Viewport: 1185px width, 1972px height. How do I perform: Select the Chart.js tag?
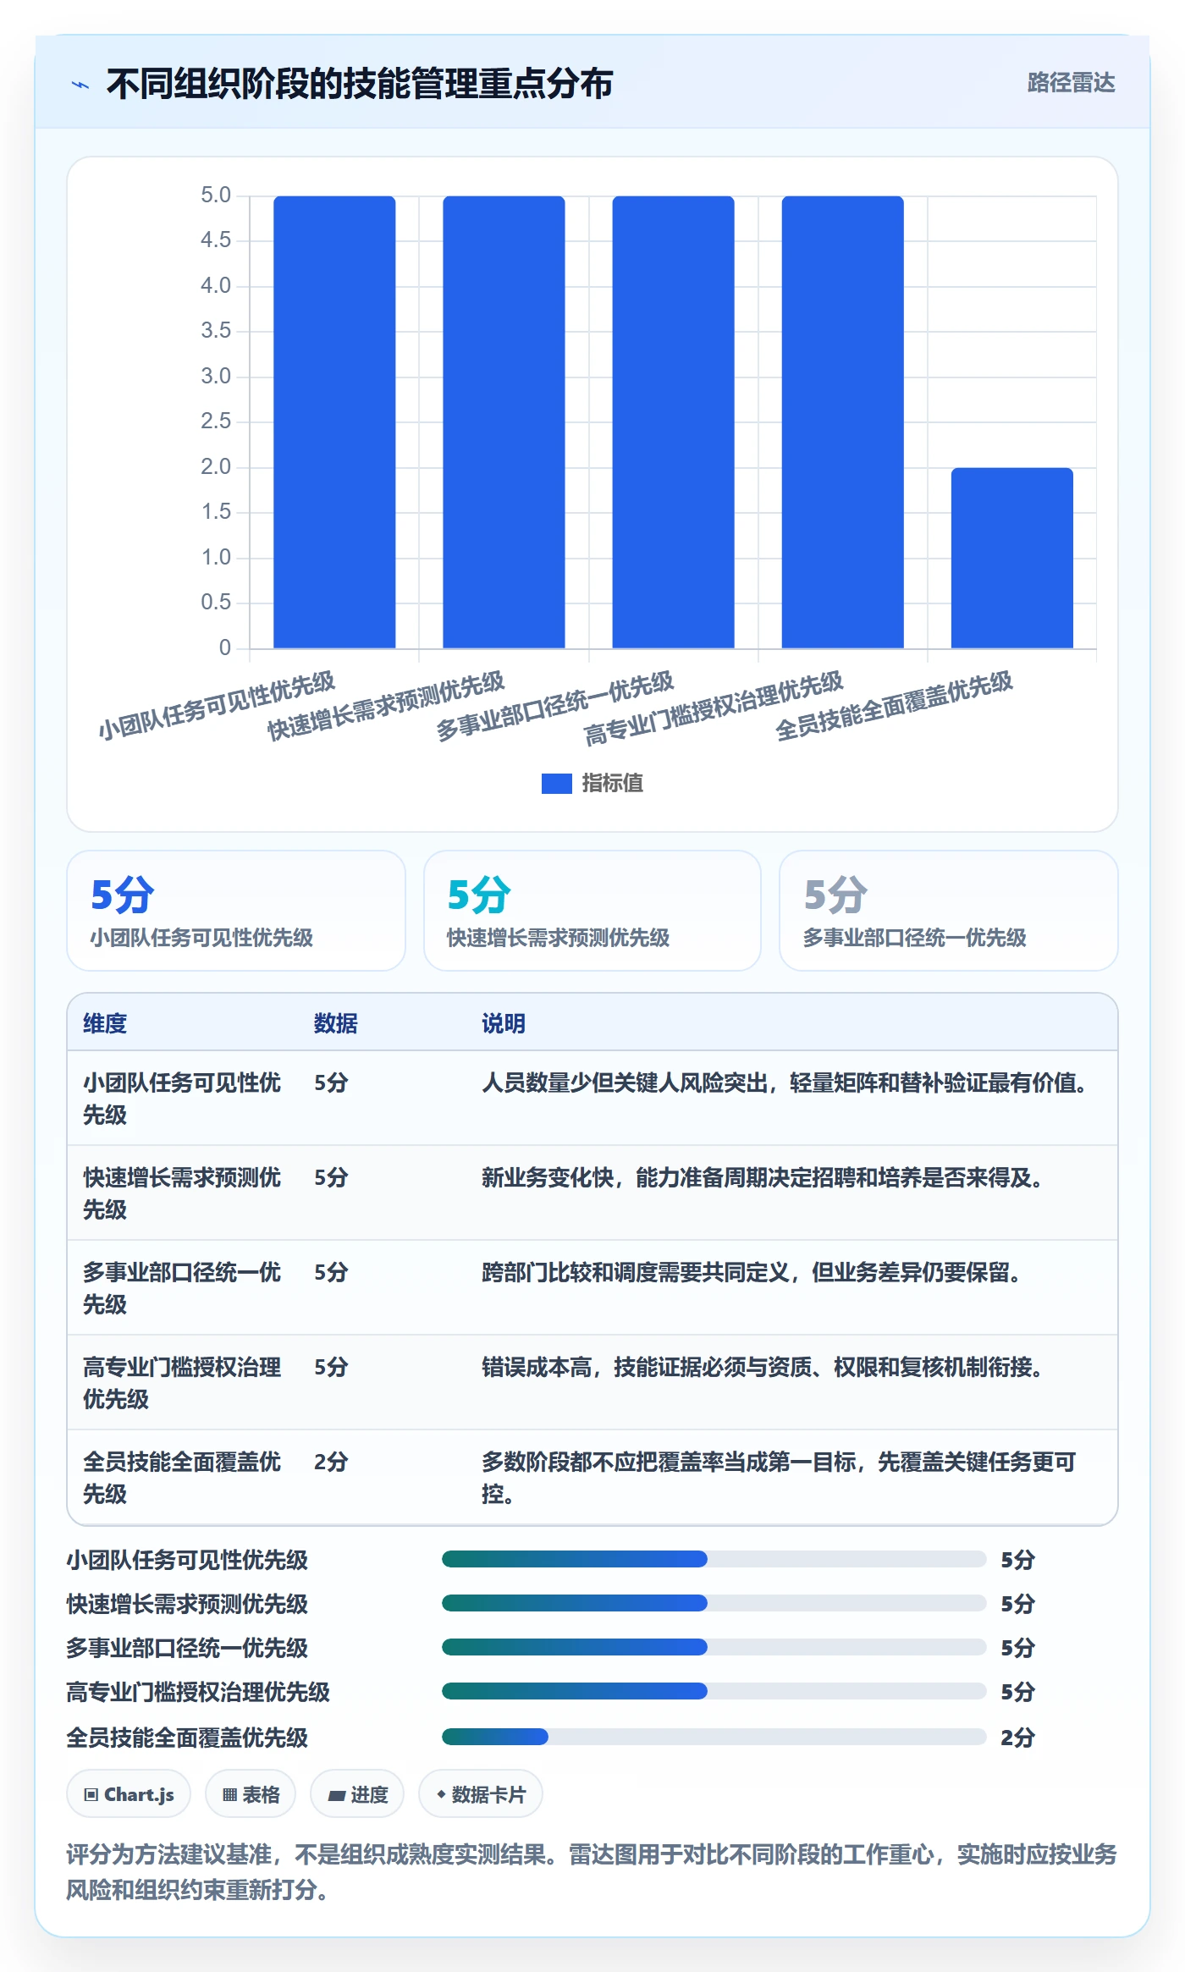pyautogui.click(x=129, y=1794)
